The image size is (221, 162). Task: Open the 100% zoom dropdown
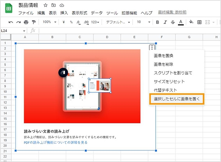click(x=49, y=22)
